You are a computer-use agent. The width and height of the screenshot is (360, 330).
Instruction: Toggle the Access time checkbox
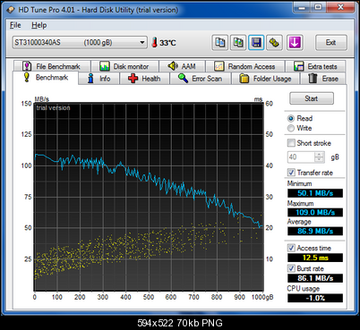291,248
